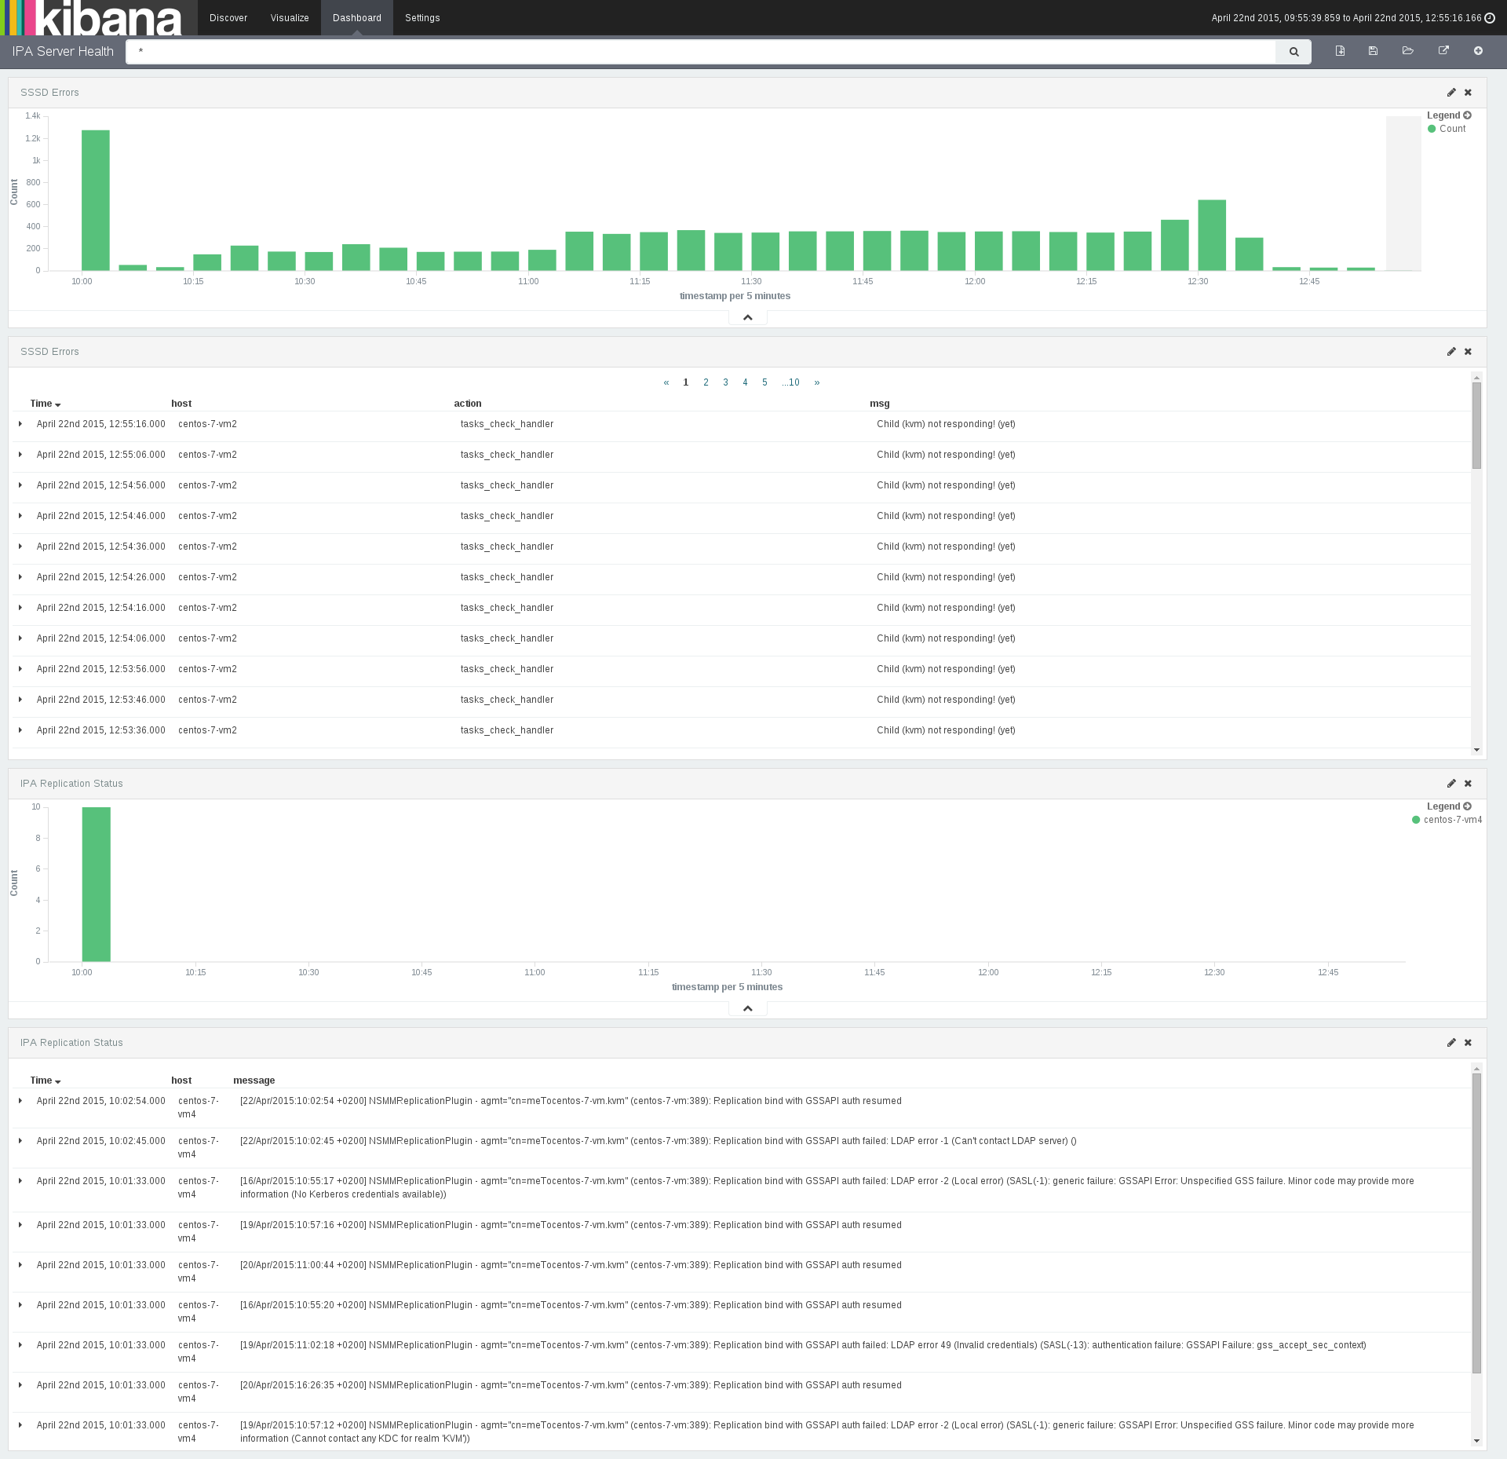Toggle the SSSD Errors chart legend
This screenshot has width=1507, height=1459.
pyautogui.click(x=1467, y=115)
